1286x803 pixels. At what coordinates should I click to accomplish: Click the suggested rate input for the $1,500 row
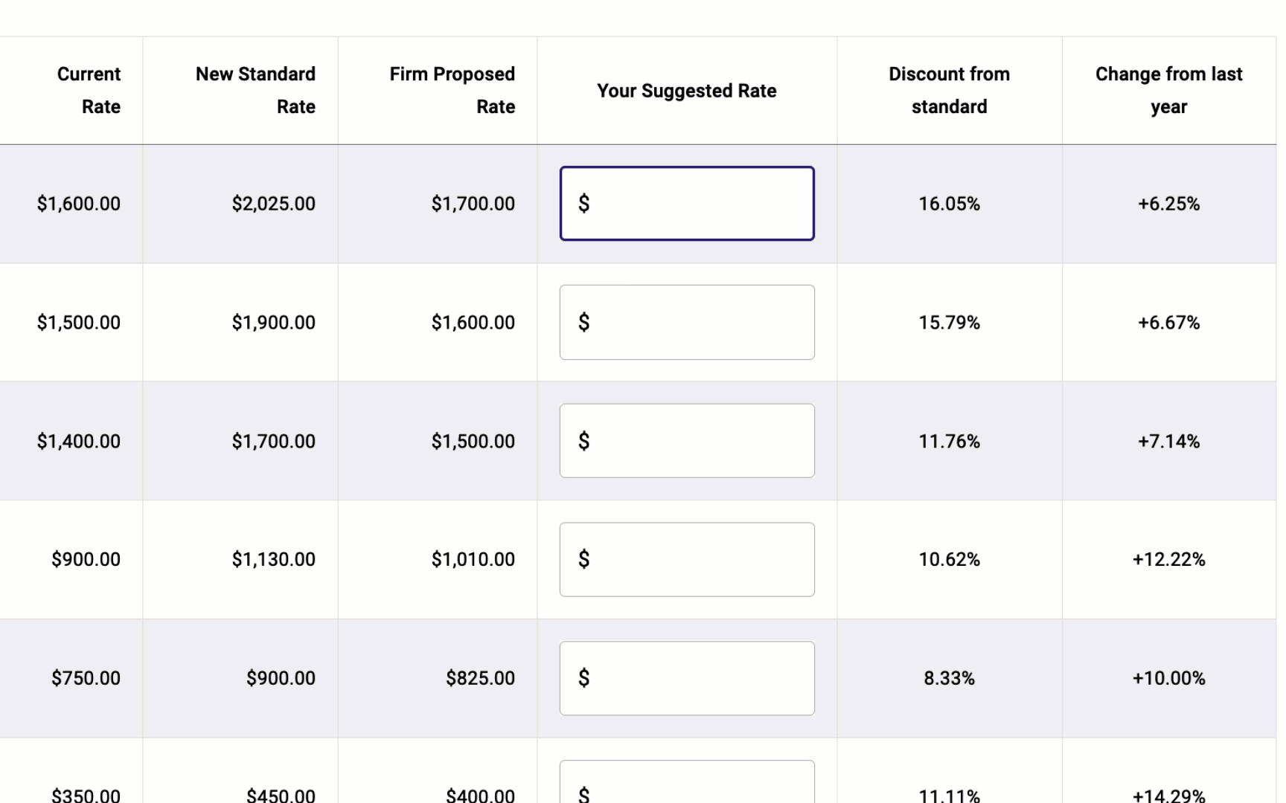coord(686,322)
